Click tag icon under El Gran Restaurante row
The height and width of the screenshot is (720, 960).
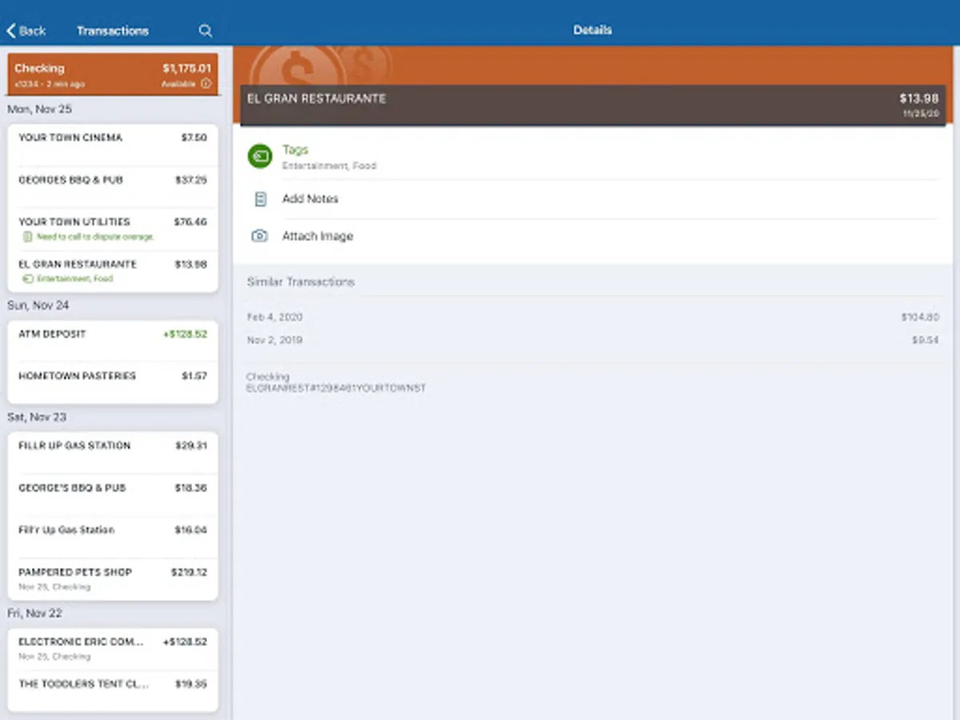pyautogui.click(x=28, y=279)
